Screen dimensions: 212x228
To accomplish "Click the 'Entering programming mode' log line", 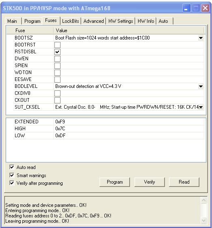I will point(37,210).
